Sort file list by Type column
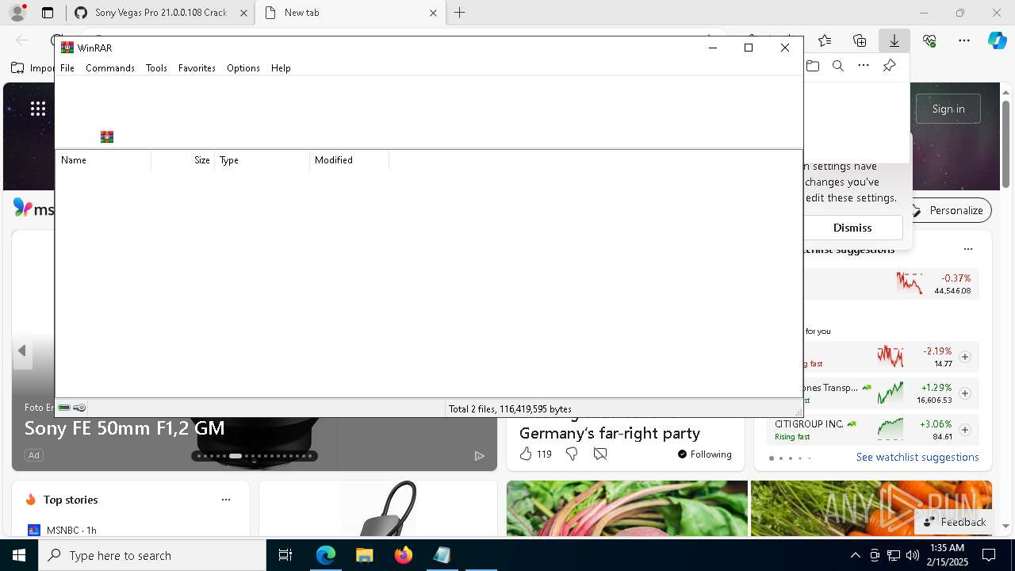1015x571 pixels. (262, 160)
